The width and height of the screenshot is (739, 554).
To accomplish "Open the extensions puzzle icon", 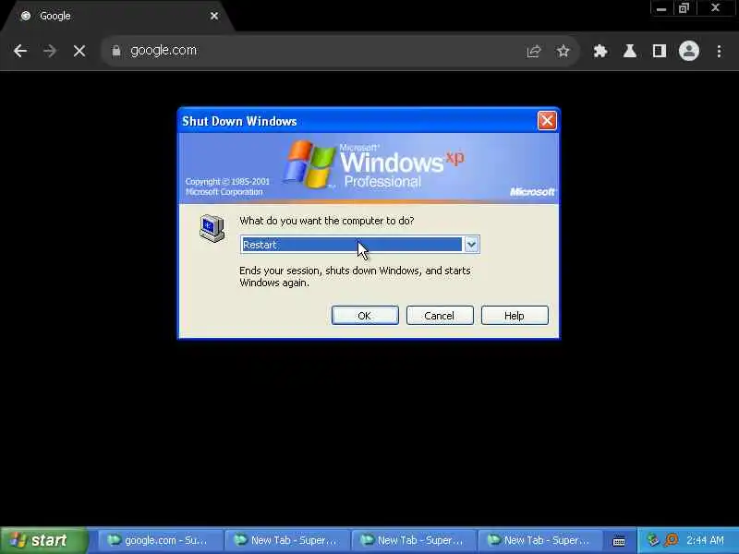I will coord(600,51).
